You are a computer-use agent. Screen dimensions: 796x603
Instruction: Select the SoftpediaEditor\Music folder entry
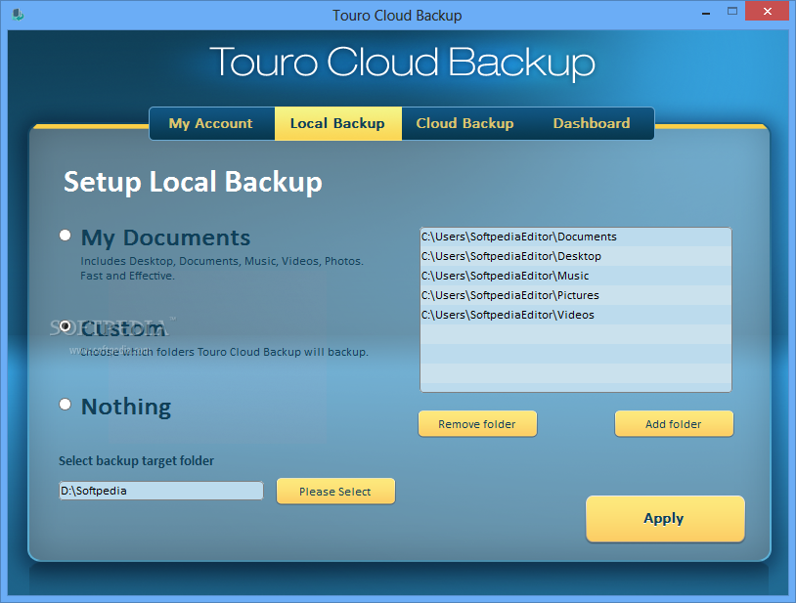[x=576, y=276]
